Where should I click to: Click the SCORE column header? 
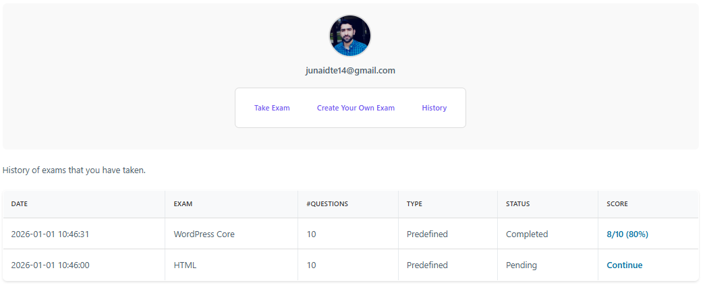point(617,203)
